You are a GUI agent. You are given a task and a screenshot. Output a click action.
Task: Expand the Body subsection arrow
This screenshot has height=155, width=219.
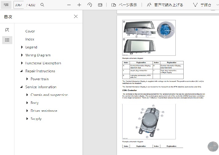(27, 103)
